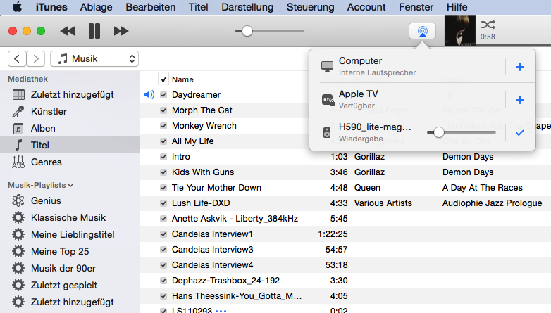Open the Künstler library view

[70, 112]
